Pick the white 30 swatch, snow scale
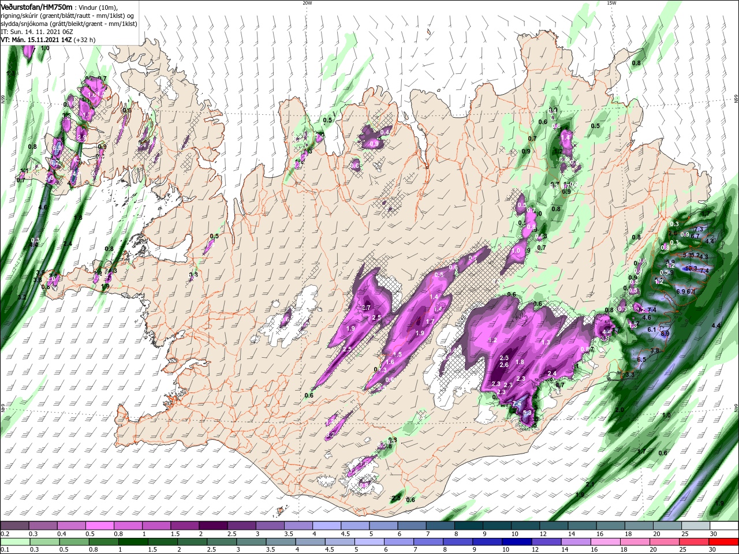Screen dimensions: 739x554 724,525
